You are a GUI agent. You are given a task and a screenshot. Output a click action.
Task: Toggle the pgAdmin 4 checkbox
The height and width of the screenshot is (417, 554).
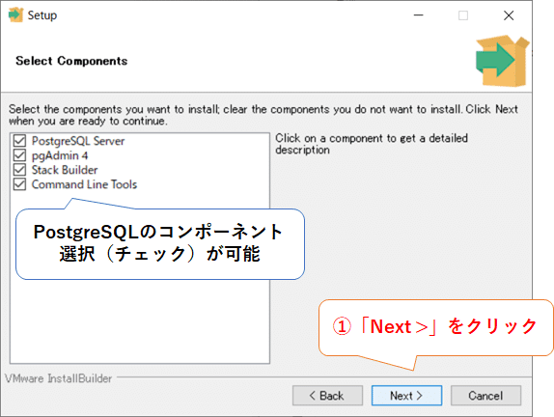pyautogui.click(x=19, y=155)
